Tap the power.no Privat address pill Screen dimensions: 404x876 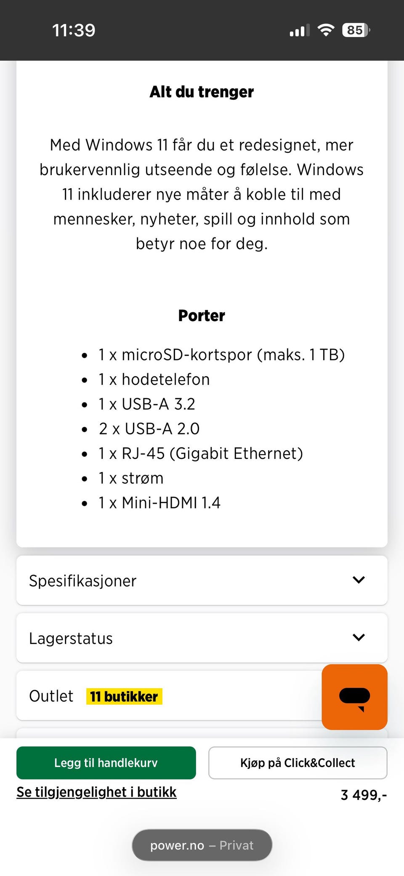pyautogui.click(x=202, y=845)
